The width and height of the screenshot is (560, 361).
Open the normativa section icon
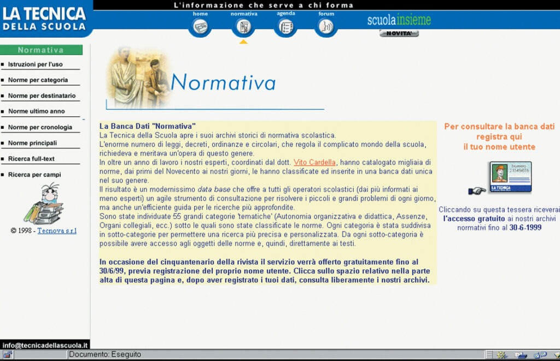tap(243, 26)
